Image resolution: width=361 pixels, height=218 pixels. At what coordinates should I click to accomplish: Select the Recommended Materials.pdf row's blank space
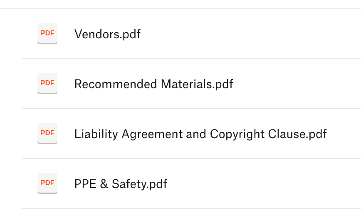click(x=297, y=84)
